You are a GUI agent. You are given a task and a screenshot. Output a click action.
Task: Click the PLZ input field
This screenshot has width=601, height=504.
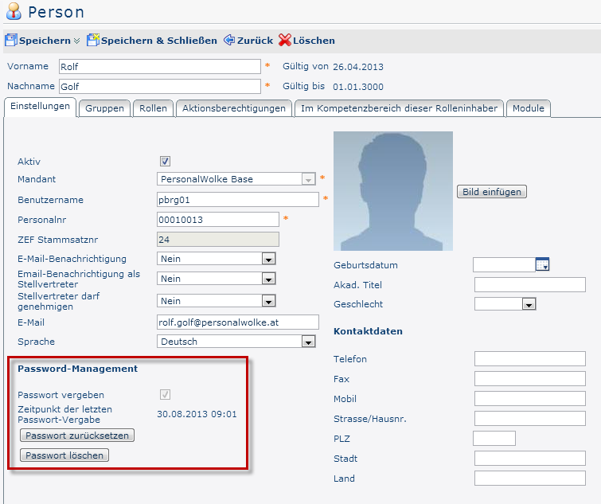pyautogui.click(x=494, y=439)
